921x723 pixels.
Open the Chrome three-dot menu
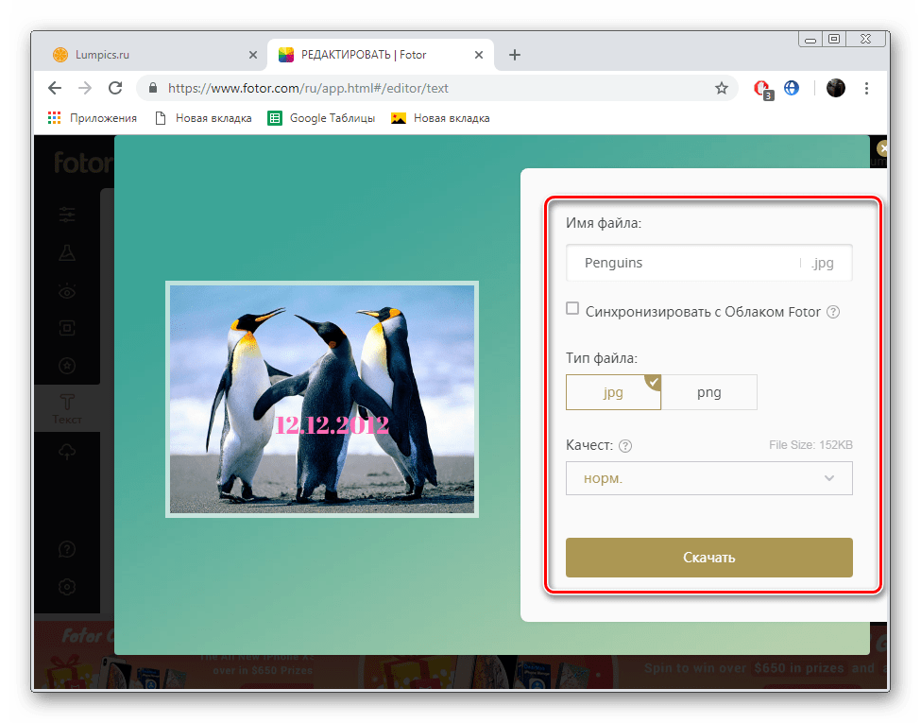(867, 88)
